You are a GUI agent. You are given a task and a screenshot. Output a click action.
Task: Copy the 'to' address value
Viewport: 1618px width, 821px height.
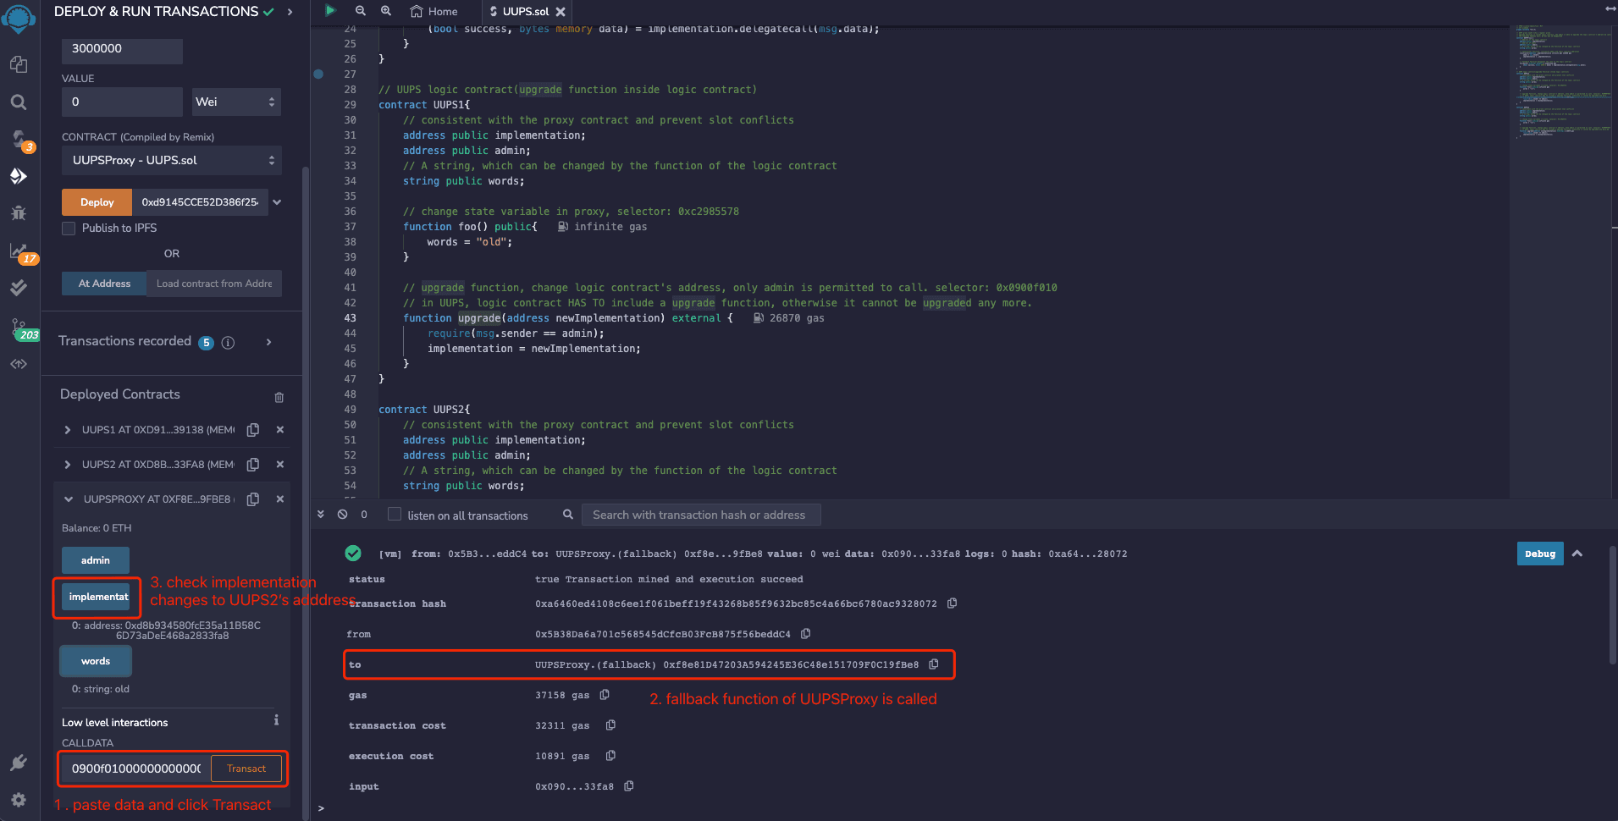[934, 664]
